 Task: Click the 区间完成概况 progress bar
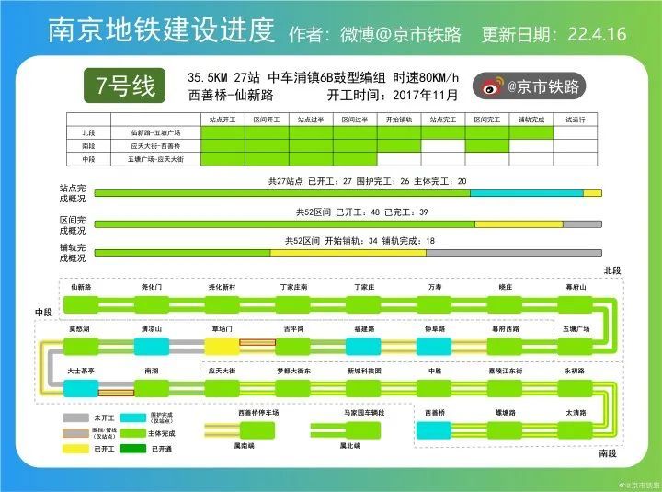tap(348, 224)
